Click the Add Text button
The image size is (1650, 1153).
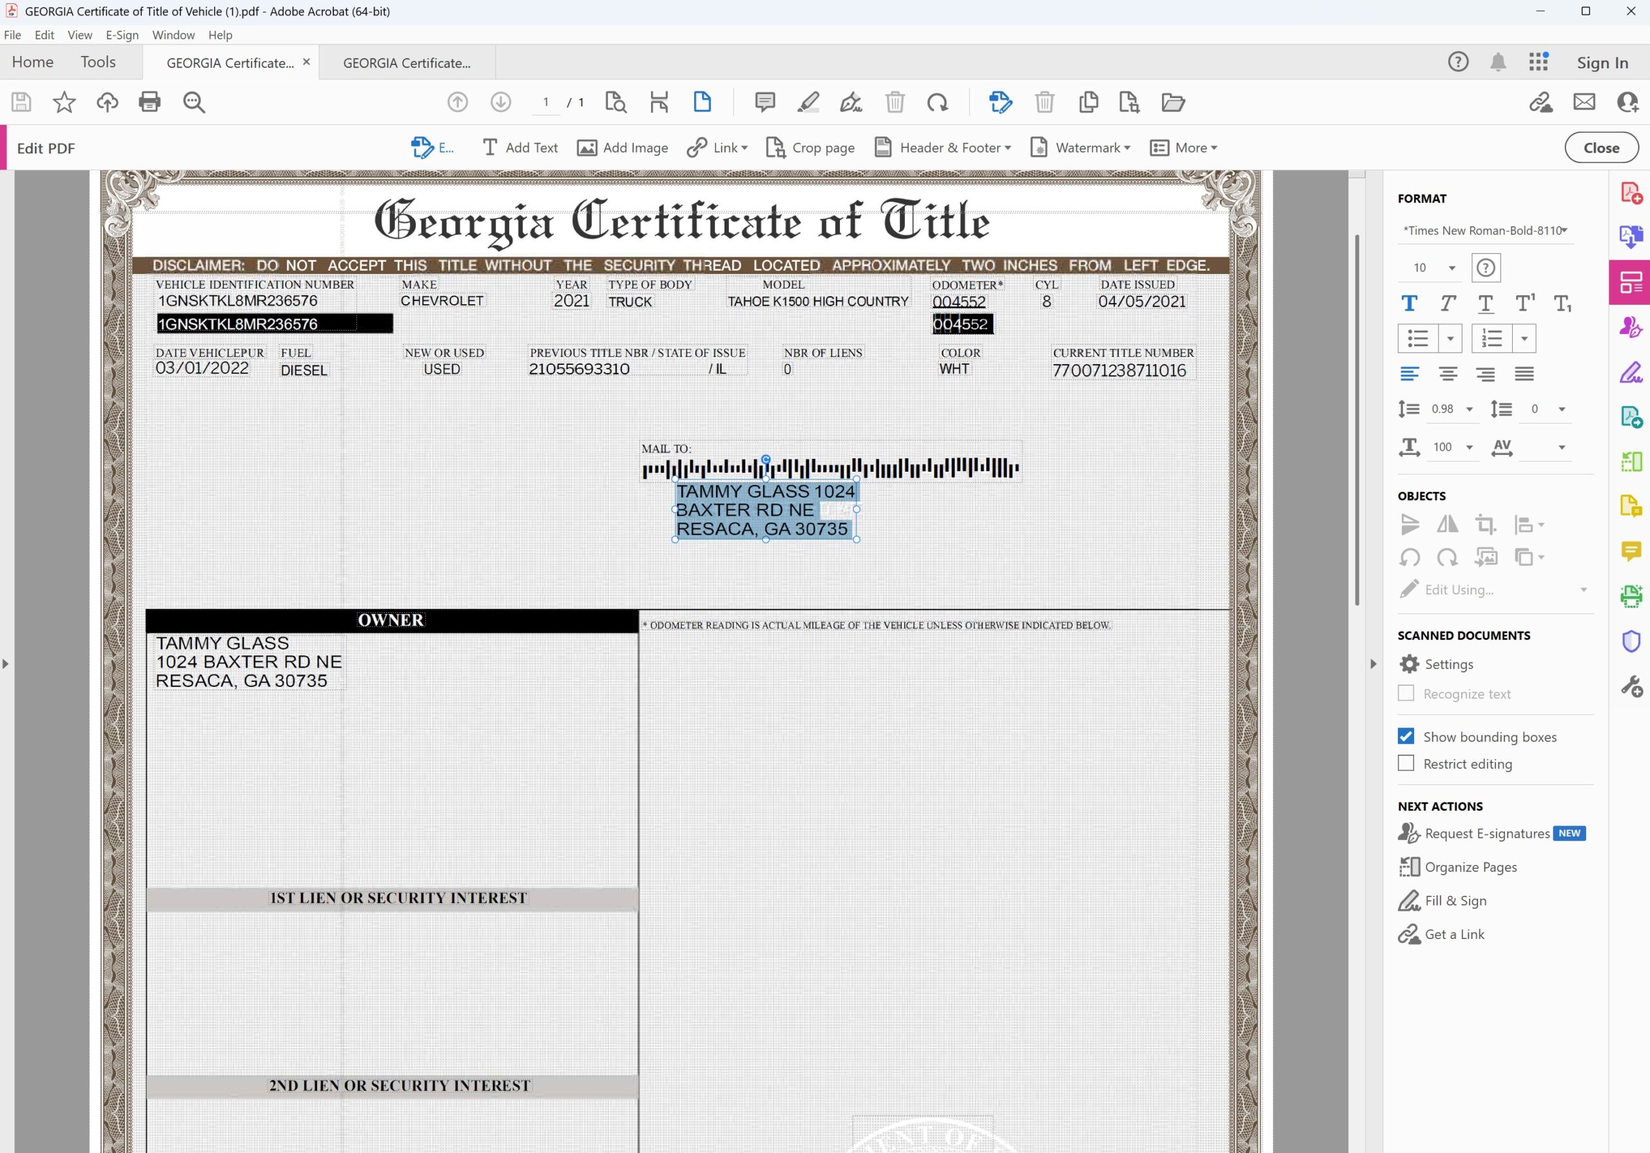pyautogui.click(x=519, y=148)
